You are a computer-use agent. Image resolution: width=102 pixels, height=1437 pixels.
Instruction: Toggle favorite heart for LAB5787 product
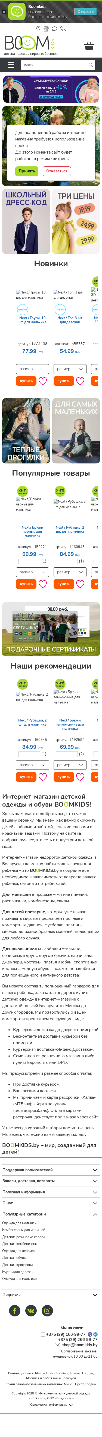[80, 381]
